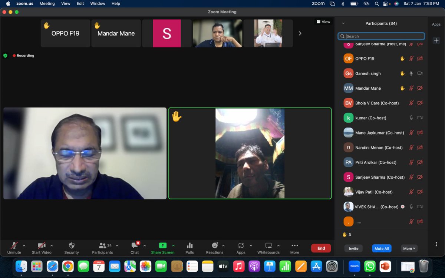
Task: Collapse Participants panel chevron
Action: 343,23
